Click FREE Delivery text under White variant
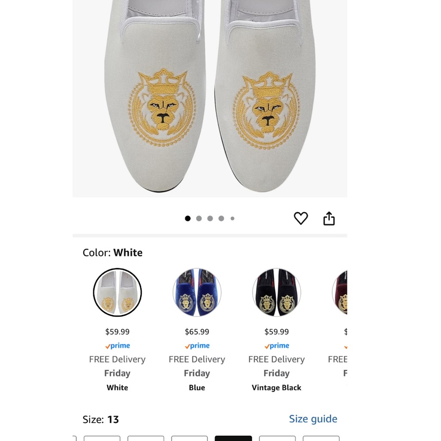This screenshot has height=441, width=441. coord(117,359)
